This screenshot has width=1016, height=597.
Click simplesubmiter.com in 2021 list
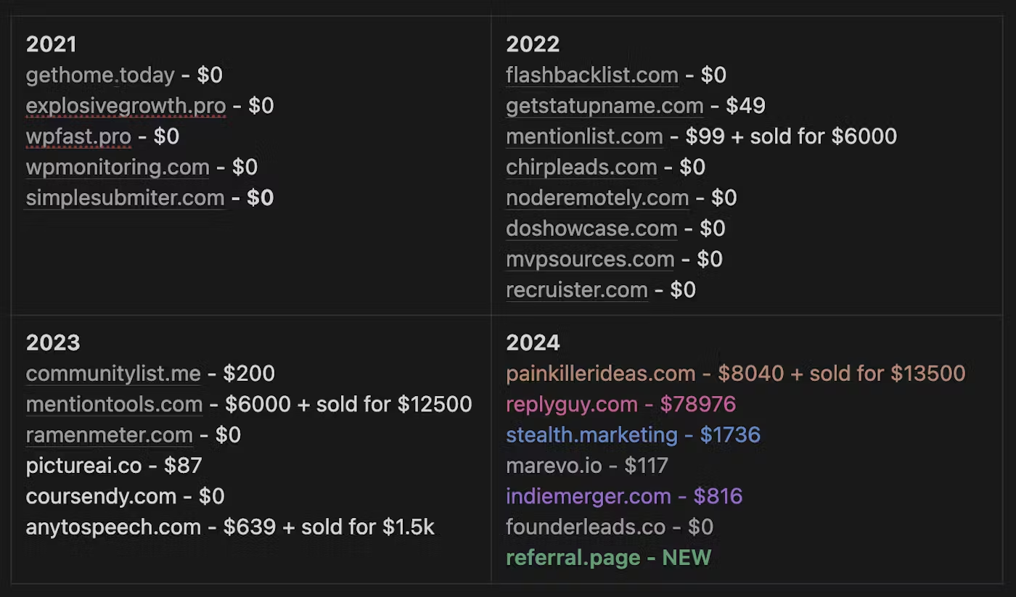tap(125, 198)
